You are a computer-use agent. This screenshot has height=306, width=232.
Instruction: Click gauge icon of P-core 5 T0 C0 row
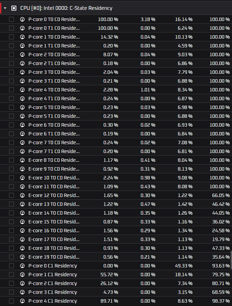pos(22,107)
